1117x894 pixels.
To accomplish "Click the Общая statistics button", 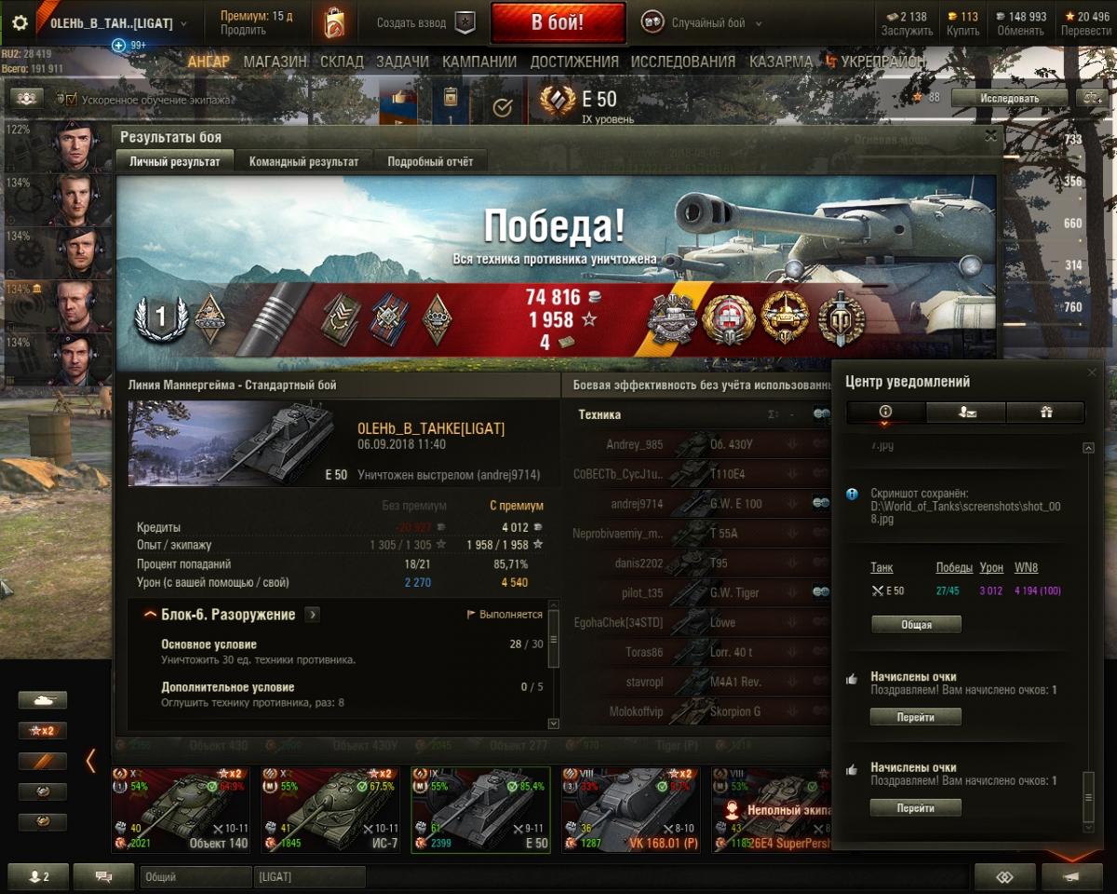I will point(916,625).
